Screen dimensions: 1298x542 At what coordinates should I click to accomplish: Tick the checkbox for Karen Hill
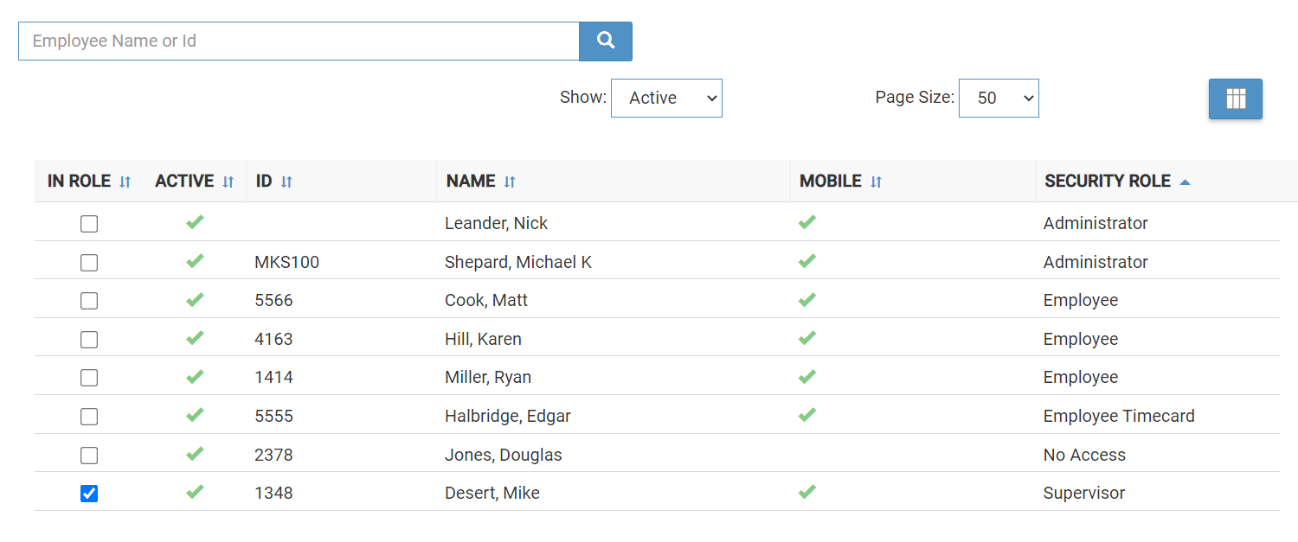[89, 340]
